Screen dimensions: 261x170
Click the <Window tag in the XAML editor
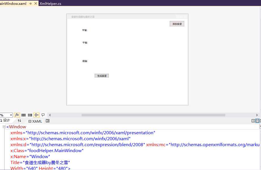click(16, 127)
